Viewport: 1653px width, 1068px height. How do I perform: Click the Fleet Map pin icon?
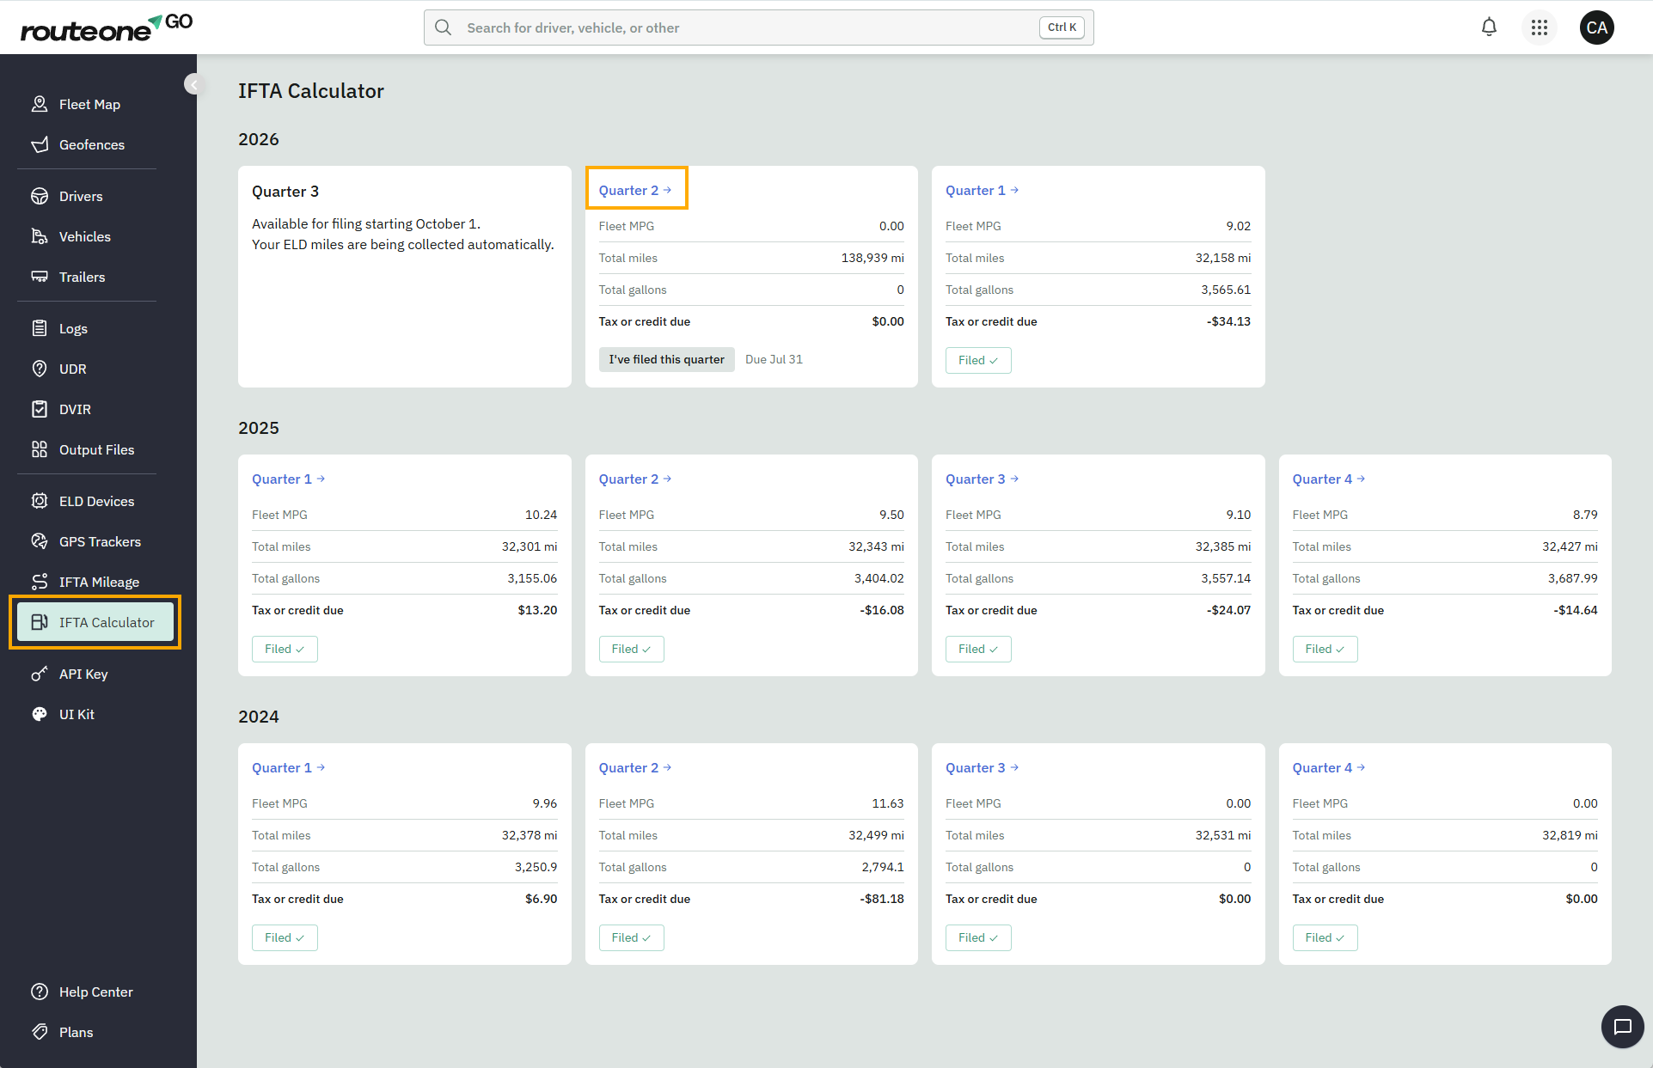[x=40, y=104]
